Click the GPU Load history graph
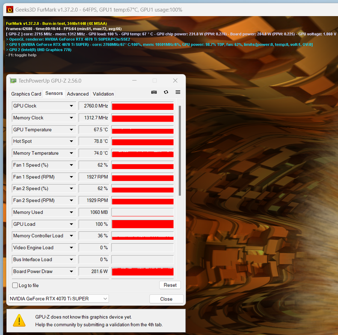This screenshot has height=335, width=338. pos(143,224)
